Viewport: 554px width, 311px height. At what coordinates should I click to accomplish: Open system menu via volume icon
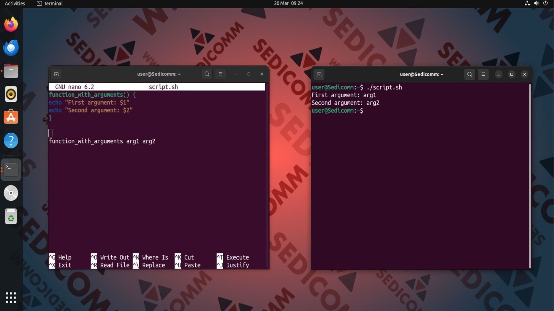click(536, 3)
